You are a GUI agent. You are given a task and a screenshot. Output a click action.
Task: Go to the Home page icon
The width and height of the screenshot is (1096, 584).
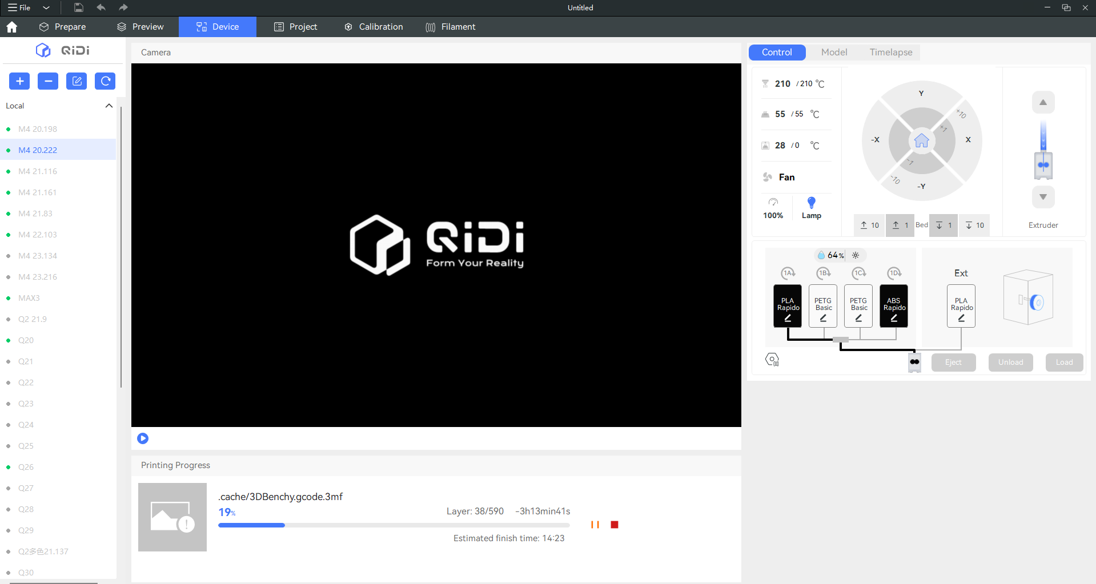click(x=12, y=27)
